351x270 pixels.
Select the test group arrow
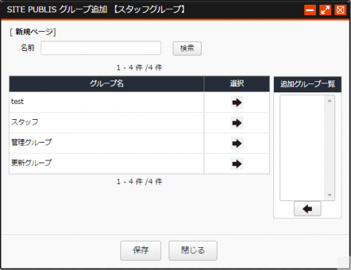tap(237, 103)
